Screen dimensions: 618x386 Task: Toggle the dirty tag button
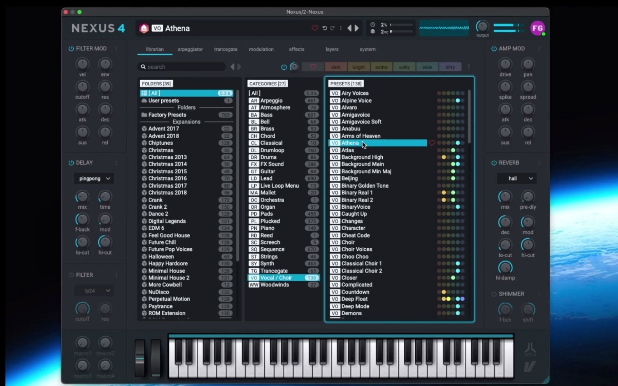(450, 67)
